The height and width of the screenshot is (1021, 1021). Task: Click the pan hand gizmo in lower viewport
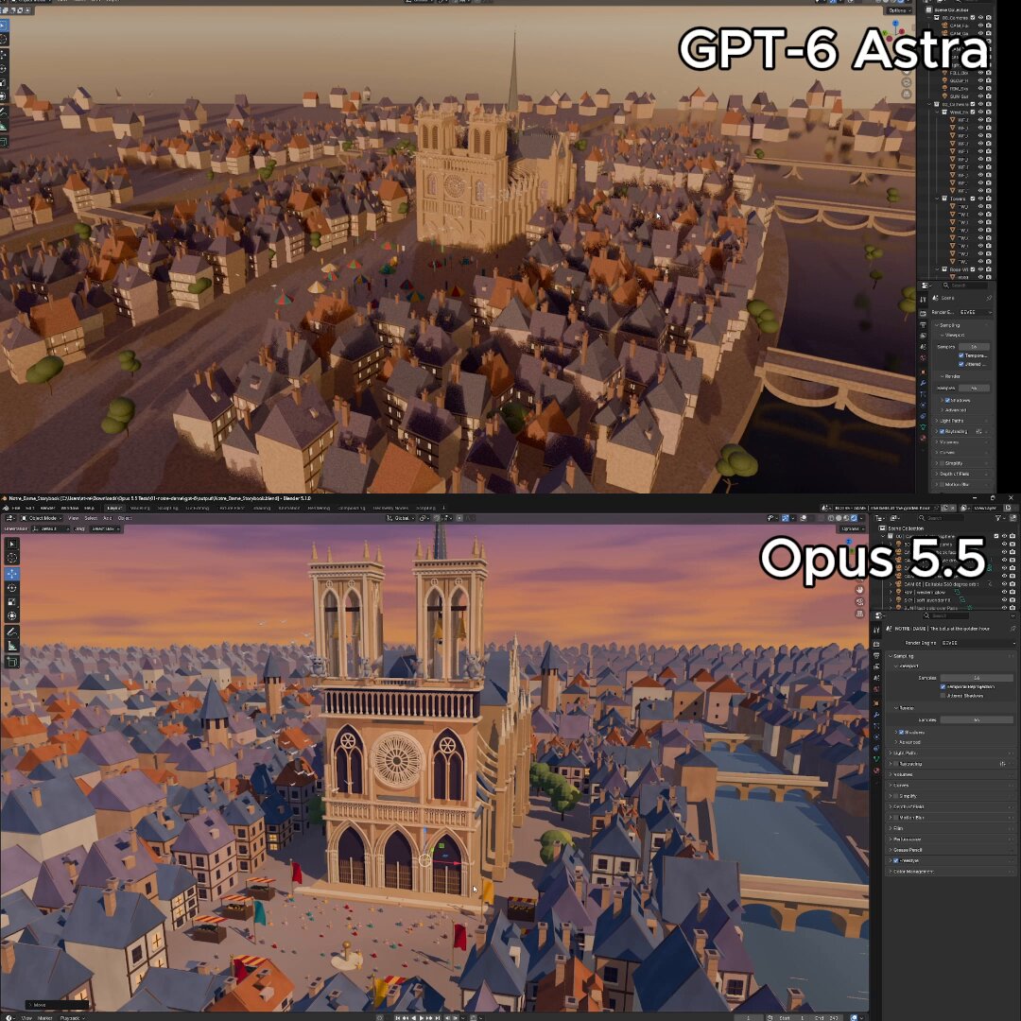click(x=859, y=590)
